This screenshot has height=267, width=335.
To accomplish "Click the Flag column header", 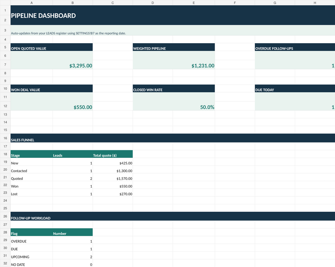I will 32,232.
